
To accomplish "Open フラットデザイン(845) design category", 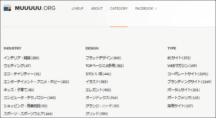I will tap(103, 58).
